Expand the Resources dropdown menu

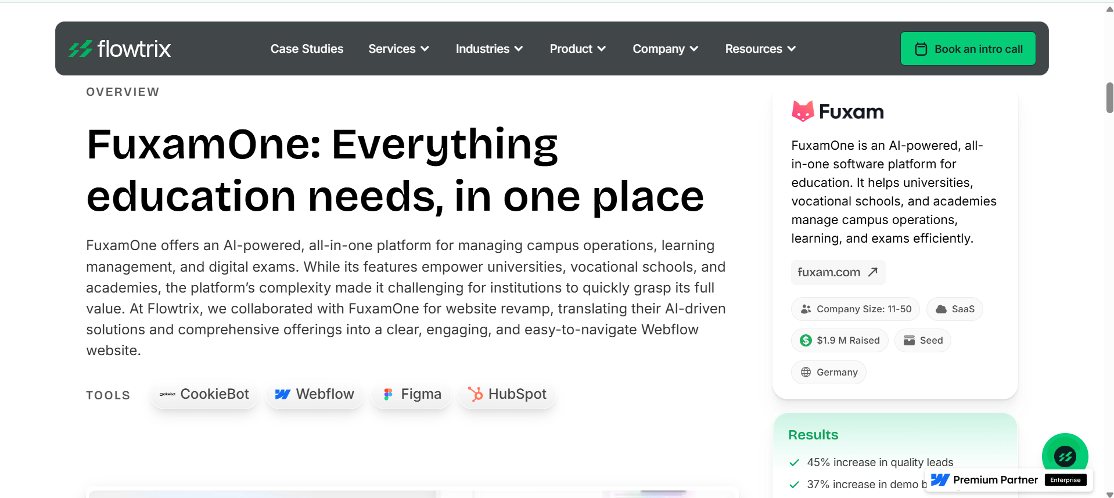click(x=760, y=49)
